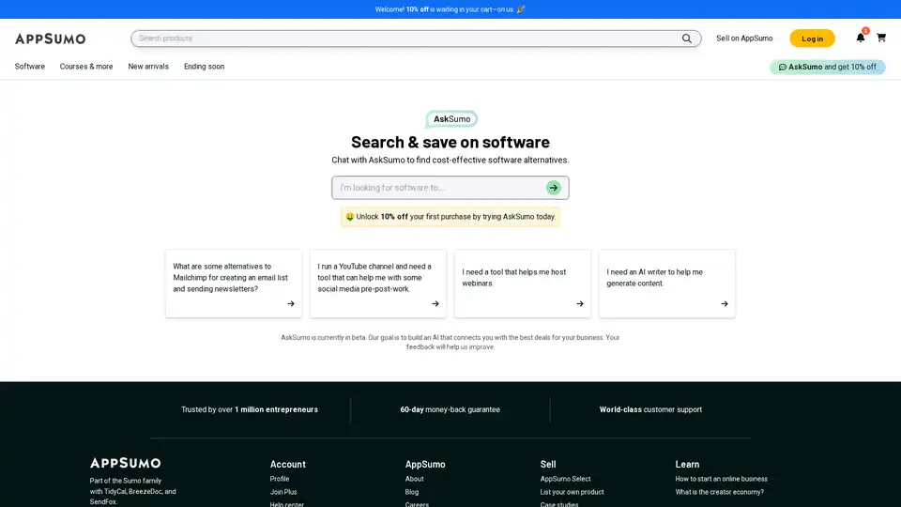901x507 pixels.
Task: Click the 'I'm looking for software' input
Action: pyautogui.click(x=436, y=188)
